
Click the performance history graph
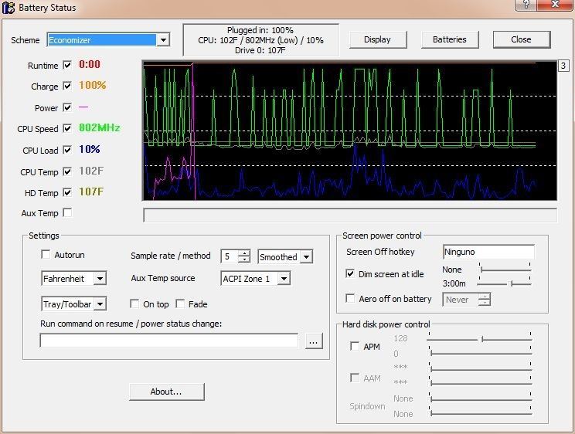[349, 131]
